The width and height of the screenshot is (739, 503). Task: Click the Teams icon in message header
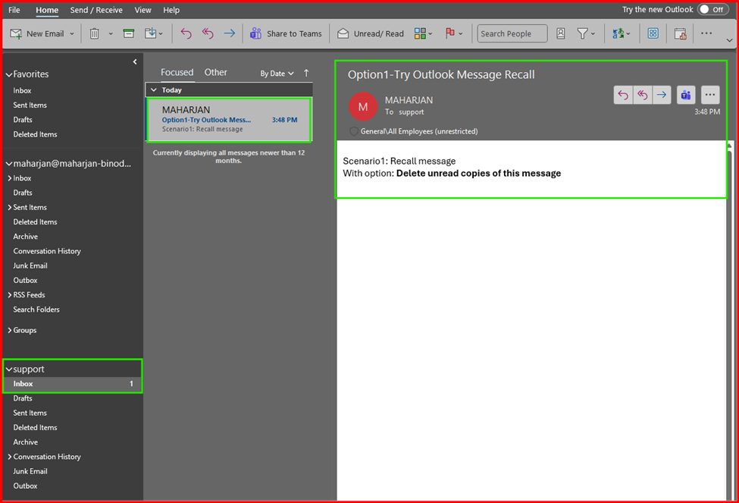pyautogui.click(x=687, y=95)
